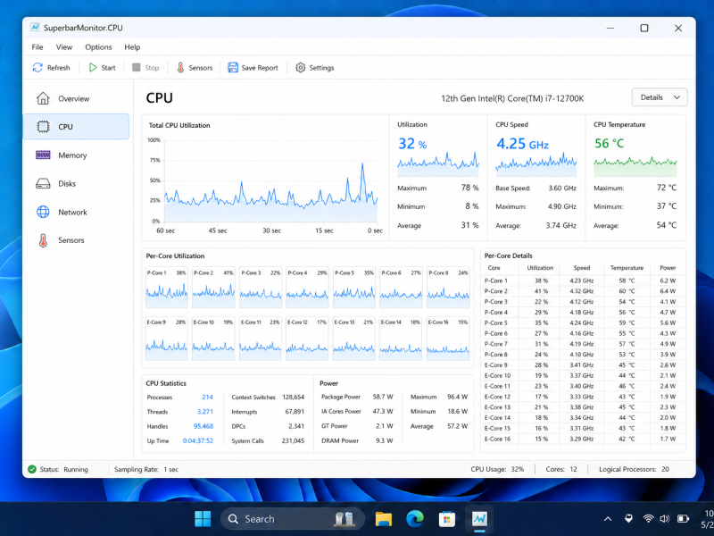The image size is (714, 536).
Task: Open Wi-Fi network tray icon
Action: pyautogui.click(x=648, y=519)
